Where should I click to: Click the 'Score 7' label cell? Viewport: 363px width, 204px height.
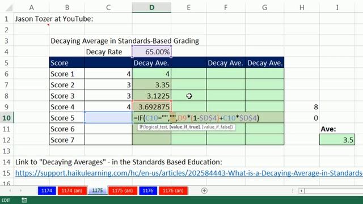67,140
